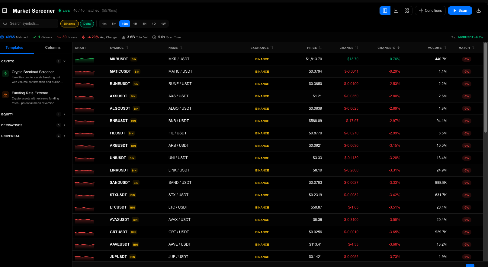Sort by the CHANGE % column

[389, 48]
